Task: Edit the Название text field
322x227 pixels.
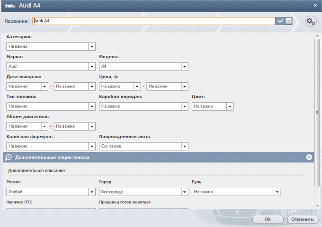Action: (x=153, y=21)
